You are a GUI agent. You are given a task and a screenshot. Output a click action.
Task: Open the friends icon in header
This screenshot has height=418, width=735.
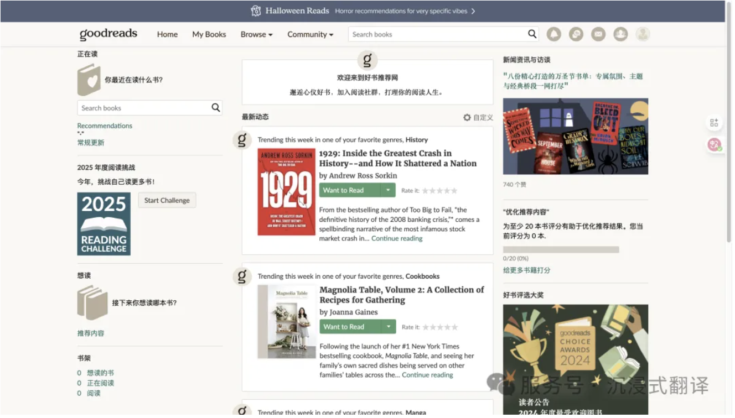click(x=620, y=34)
